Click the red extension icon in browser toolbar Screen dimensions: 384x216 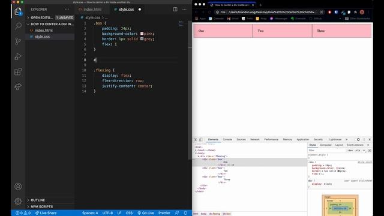coord(329,12)
